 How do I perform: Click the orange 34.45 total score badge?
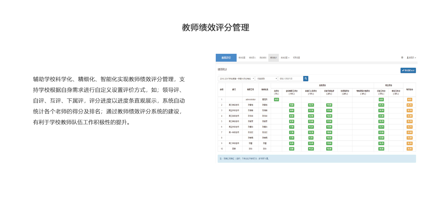point(409,149)
